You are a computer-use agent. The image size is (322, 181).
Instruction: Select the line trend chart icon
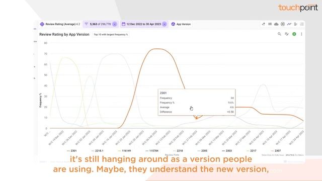coord(289,24)
